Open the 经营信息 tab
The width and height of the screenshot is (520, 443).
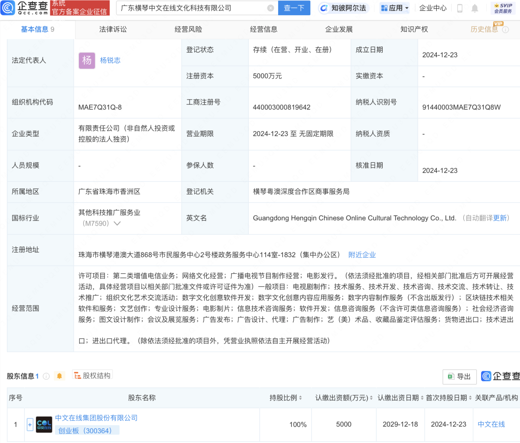(264, 29)
